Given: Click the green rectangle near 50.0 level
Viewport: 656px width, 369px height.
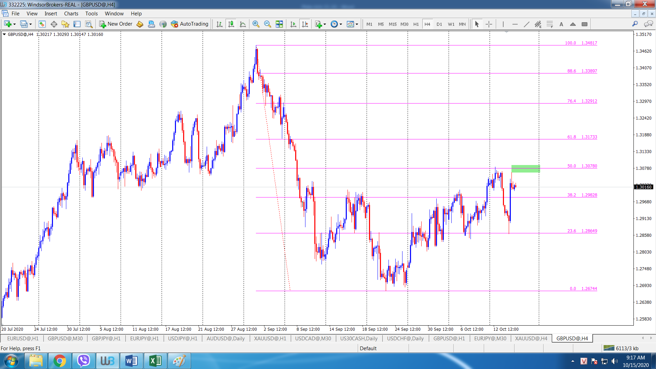Looking at the screenshot, I should pos(525,169).
